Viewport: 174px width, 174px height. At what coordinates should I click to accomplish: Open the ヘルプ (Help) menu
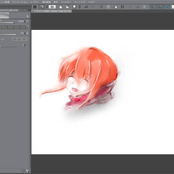click(x=91, y=2)
